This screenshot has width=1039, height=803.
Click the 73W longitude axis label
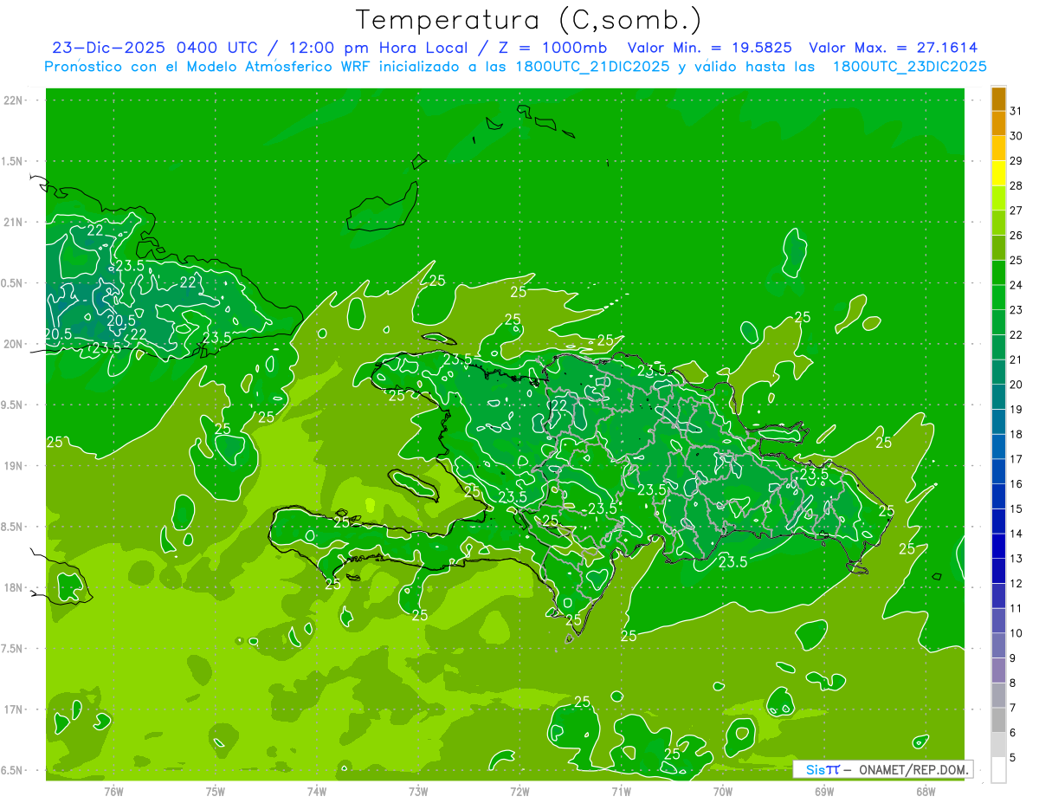click(x=418, y=791)
